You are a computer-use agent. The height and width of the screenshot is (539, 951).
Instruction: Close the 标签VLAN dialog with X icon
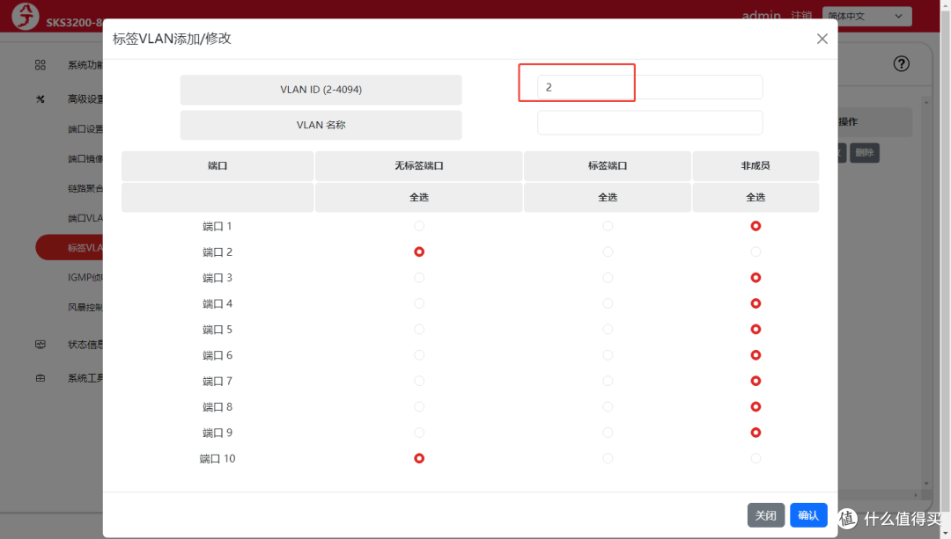click(822, 39)
